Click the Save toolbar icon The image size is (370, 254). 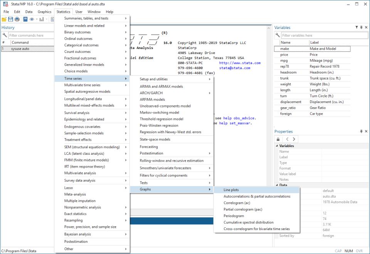click(x=11, y=19)
